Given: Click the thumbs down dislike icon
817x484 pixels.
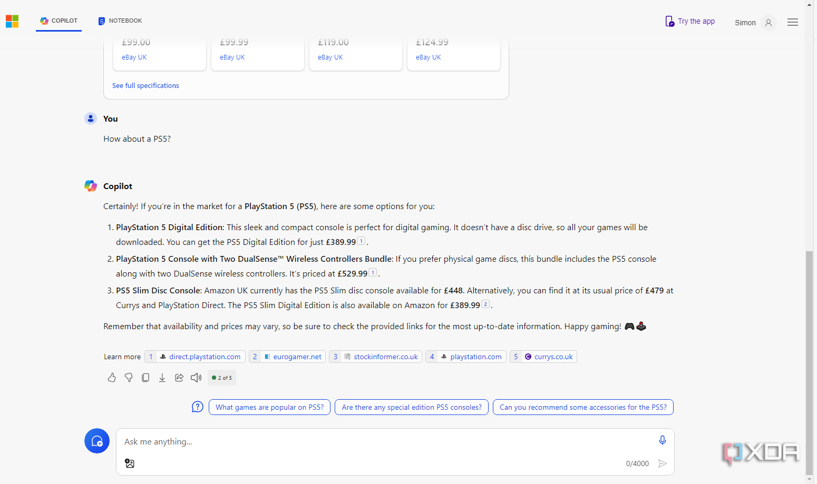Looking at the screenshot, I should (x=129, y=378).
